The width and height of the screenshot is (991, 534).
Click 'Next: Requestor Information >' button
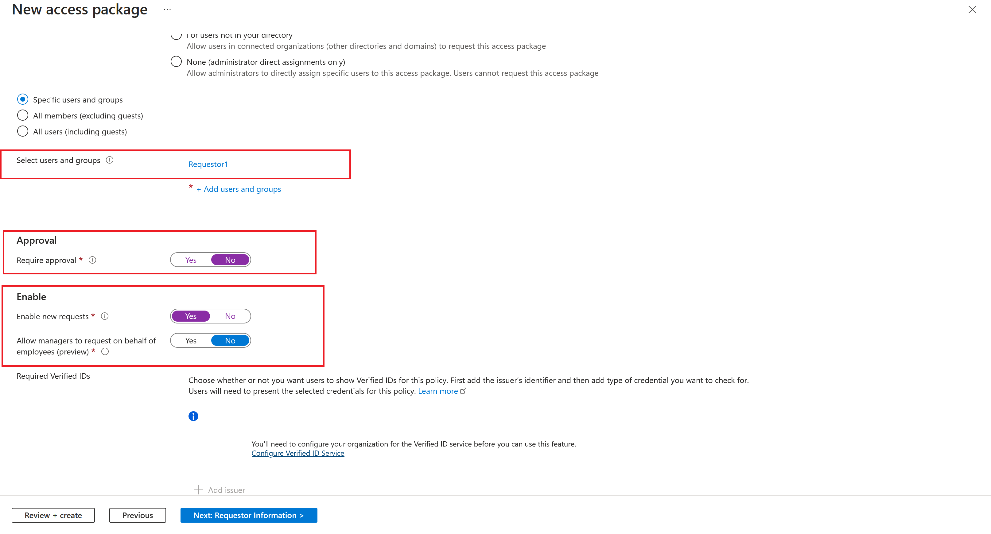[249, 515]
